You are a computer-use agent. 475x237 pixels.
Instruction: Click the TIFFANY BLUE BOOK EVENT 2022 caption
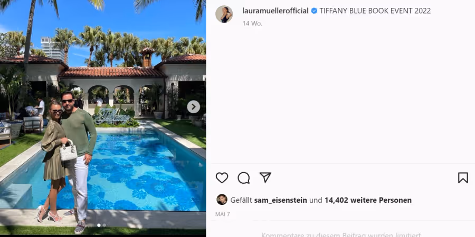[x=375, y=11]
